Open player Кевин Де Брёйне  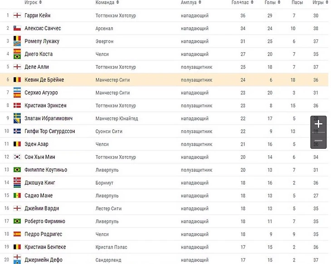pyautogui.click(x=44, y=80)
